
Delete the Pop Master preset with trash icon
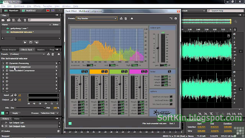(x=126, y=18)
